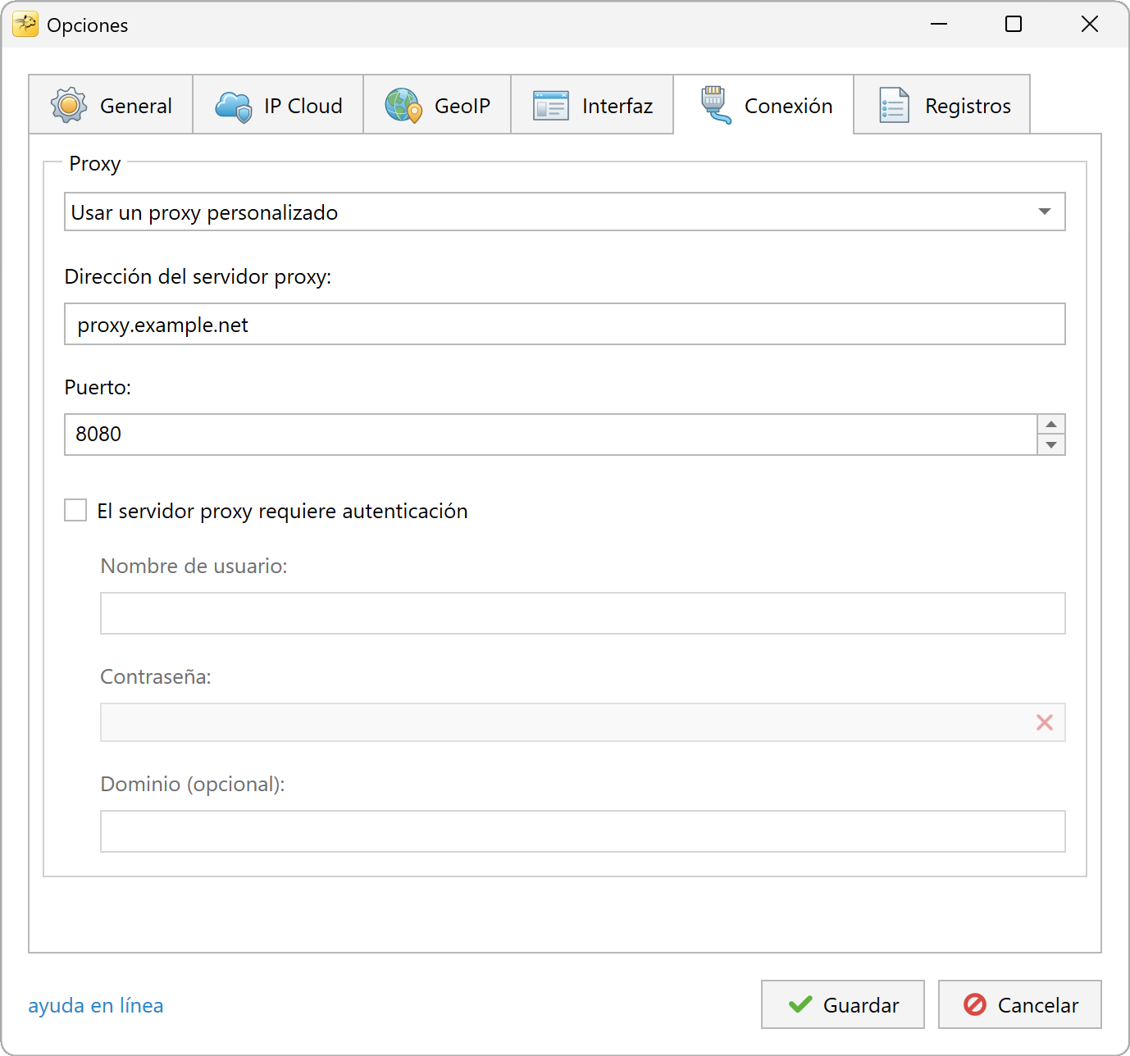1130x1056 pixels.
Task: Click the General gear icon
Action: tap(69, 105)
